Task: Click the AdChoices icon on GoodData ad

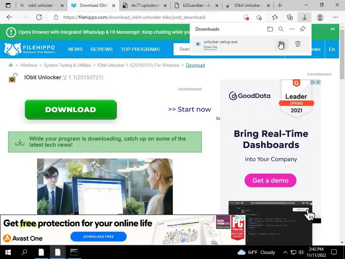Action: pos(313,82)
